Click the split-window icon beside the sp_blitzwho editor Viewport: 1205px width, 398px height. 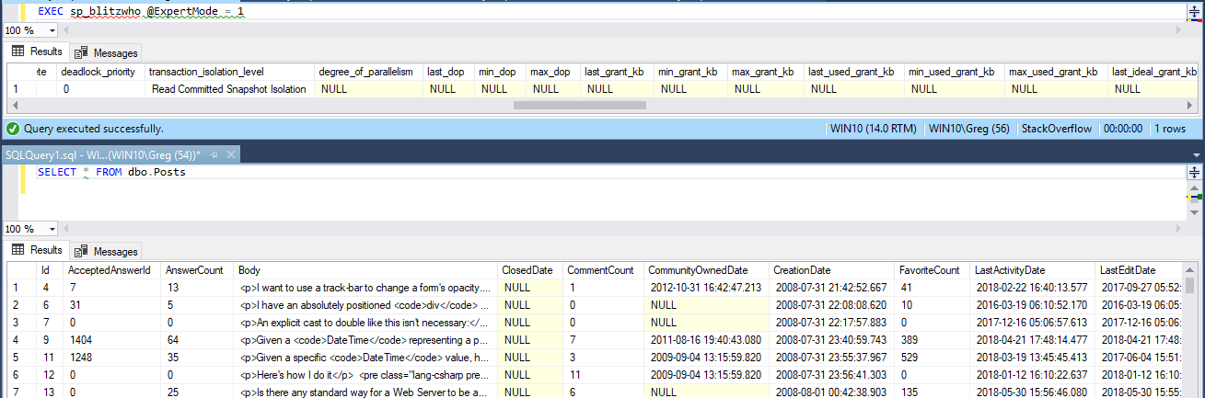(x=1196, y=12)
